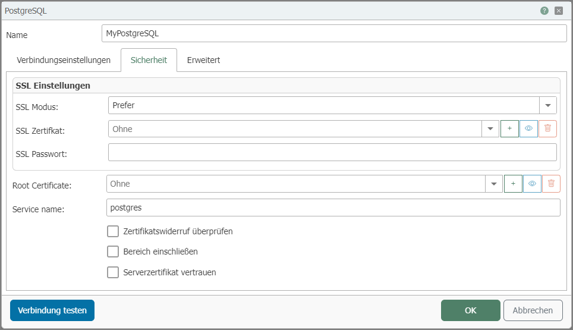
Task: Close the PostgreSQL dialog window
Action: tap(559, 11)
